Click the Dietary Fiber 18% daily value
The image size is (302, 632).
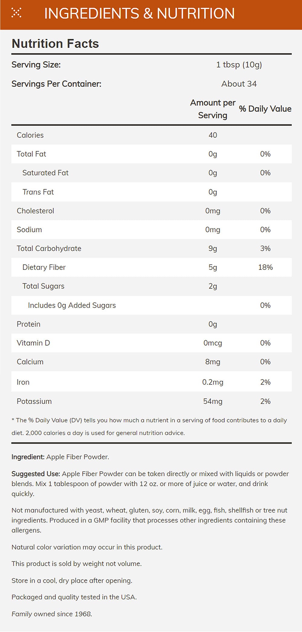coord(265,267)
